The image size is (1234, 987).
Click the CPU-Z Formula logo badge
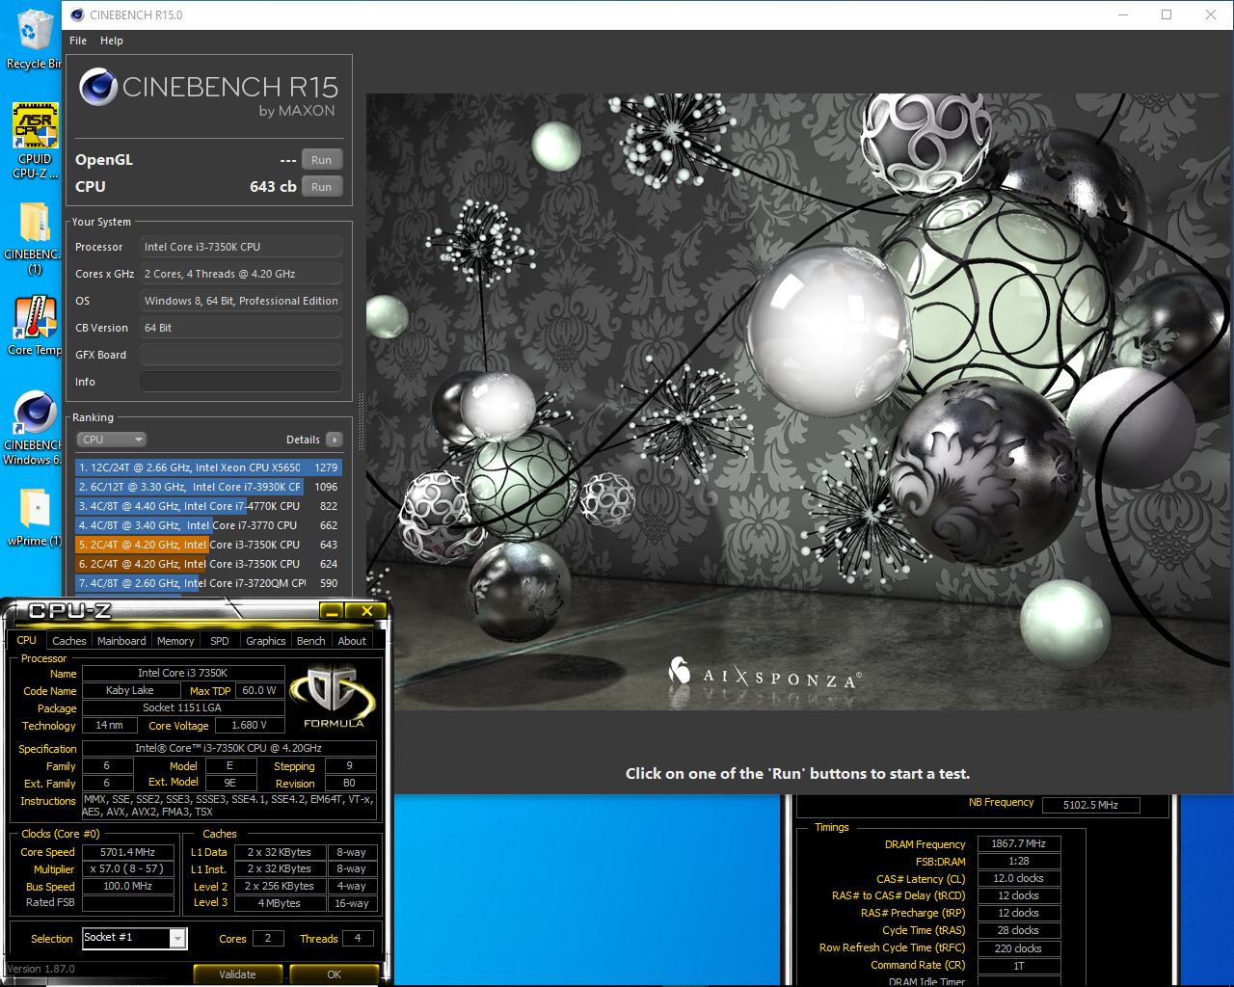[334, 696]
